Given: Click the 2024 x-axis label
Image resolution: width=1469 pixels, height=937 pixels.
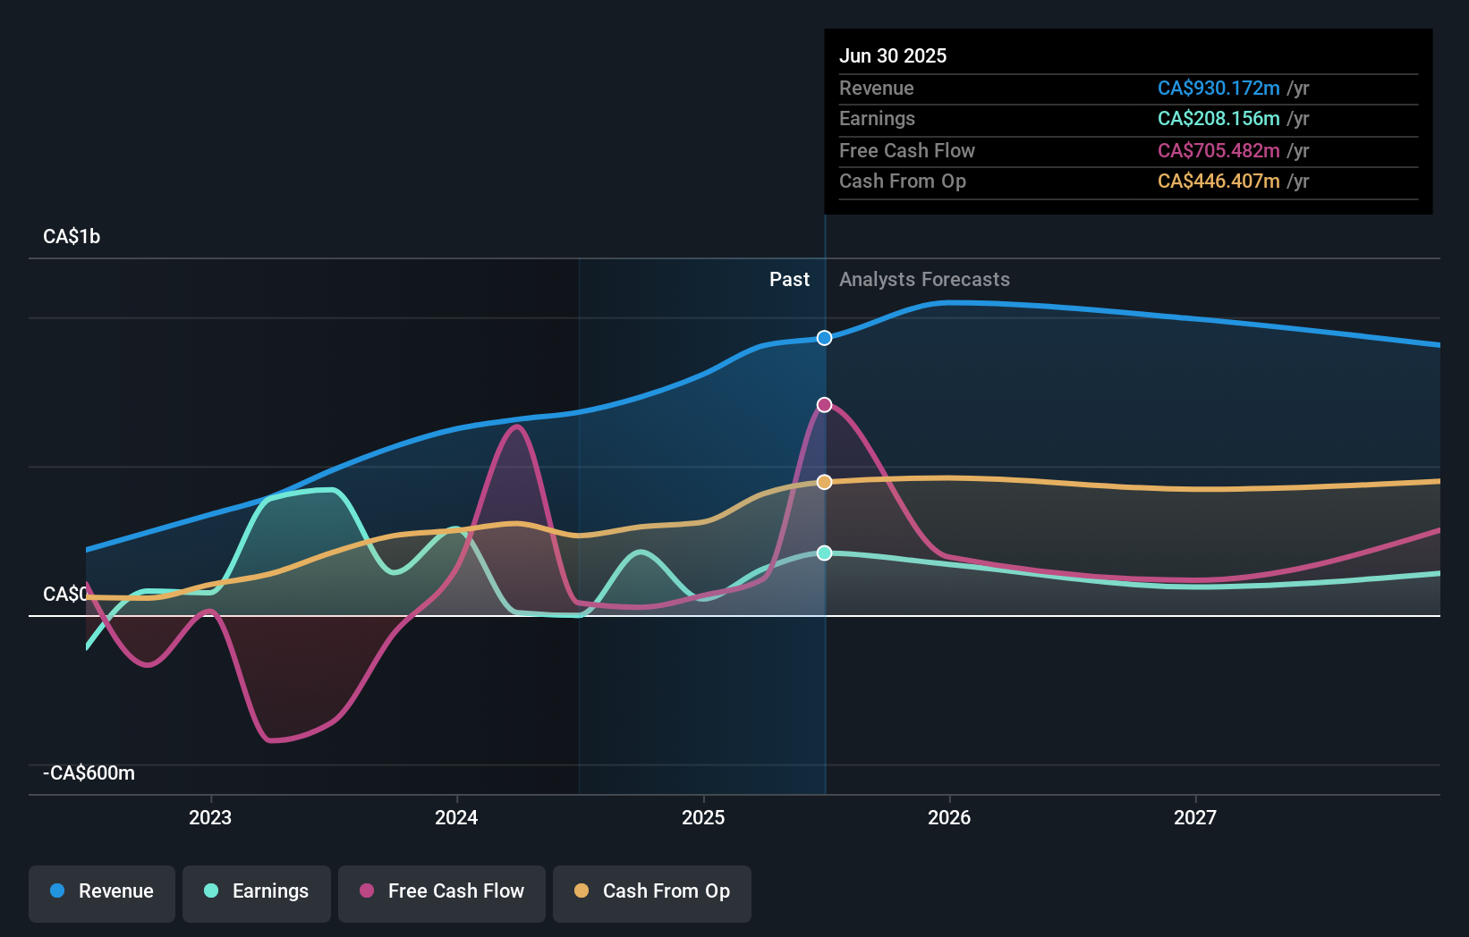Looking at the screenshot, I should 456,818.
